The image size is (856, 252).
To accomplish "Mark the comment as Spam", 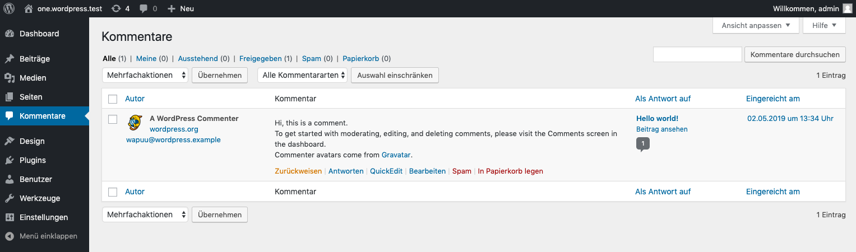I will click(462, 171).
